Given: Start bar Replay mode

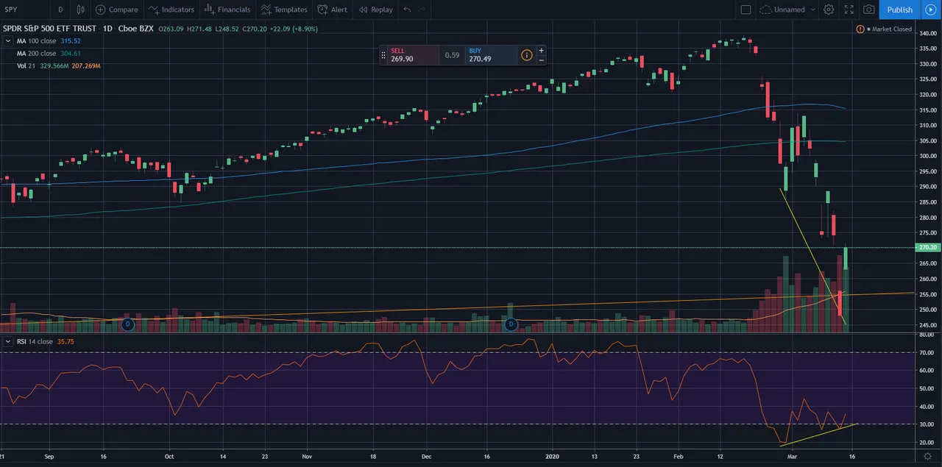Looking at the screenshot, I should click(375, 10).
